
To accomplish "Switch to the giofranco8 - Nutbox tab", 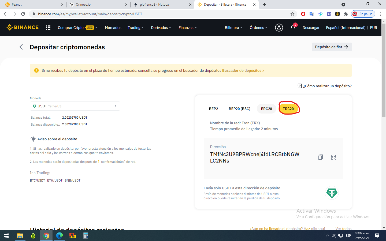I will coord(162,5).
